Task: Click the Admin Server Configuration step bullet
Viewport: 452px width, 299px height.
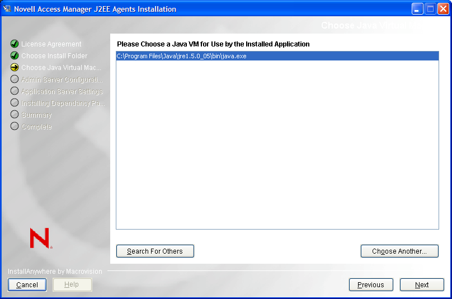Action: (15, 79)
